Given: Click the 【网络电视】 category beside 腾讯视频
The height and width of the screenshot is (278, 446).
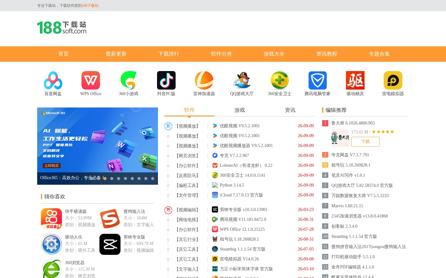Looking at the screenshot, I should (x=187, y=220).
